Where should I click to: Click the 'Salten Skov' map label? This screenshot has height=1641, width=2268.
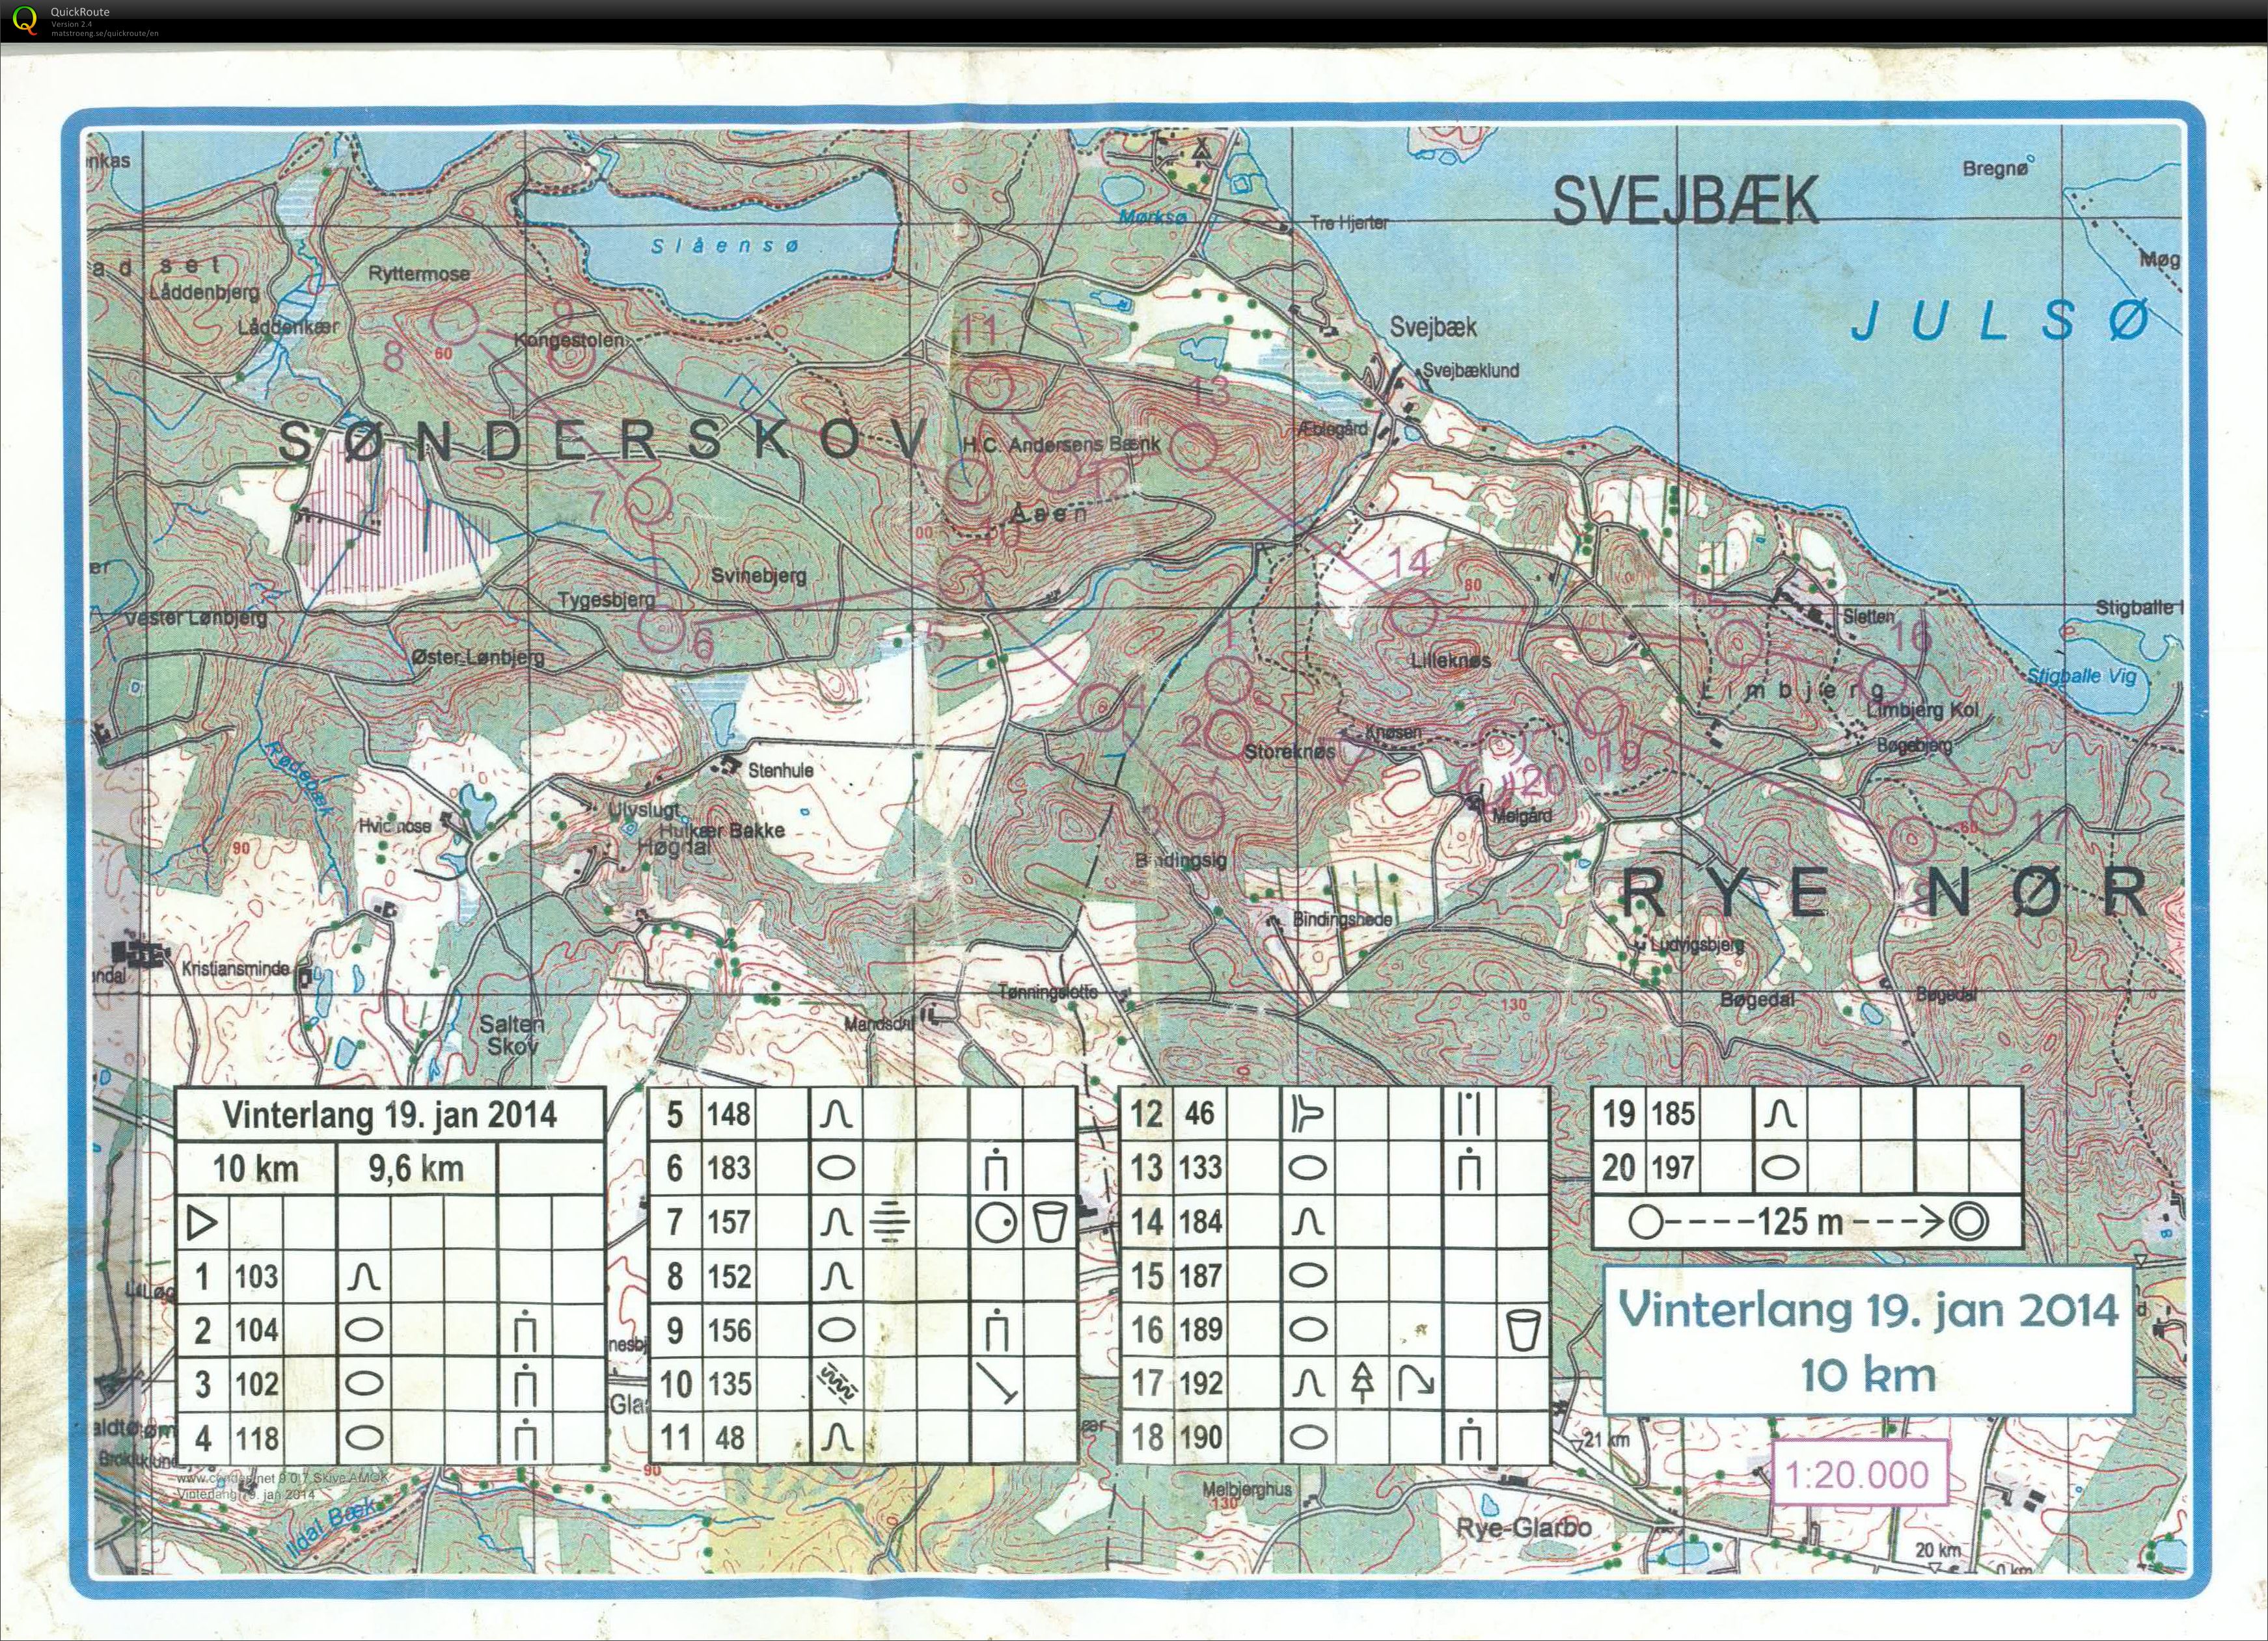(512, 1034)
